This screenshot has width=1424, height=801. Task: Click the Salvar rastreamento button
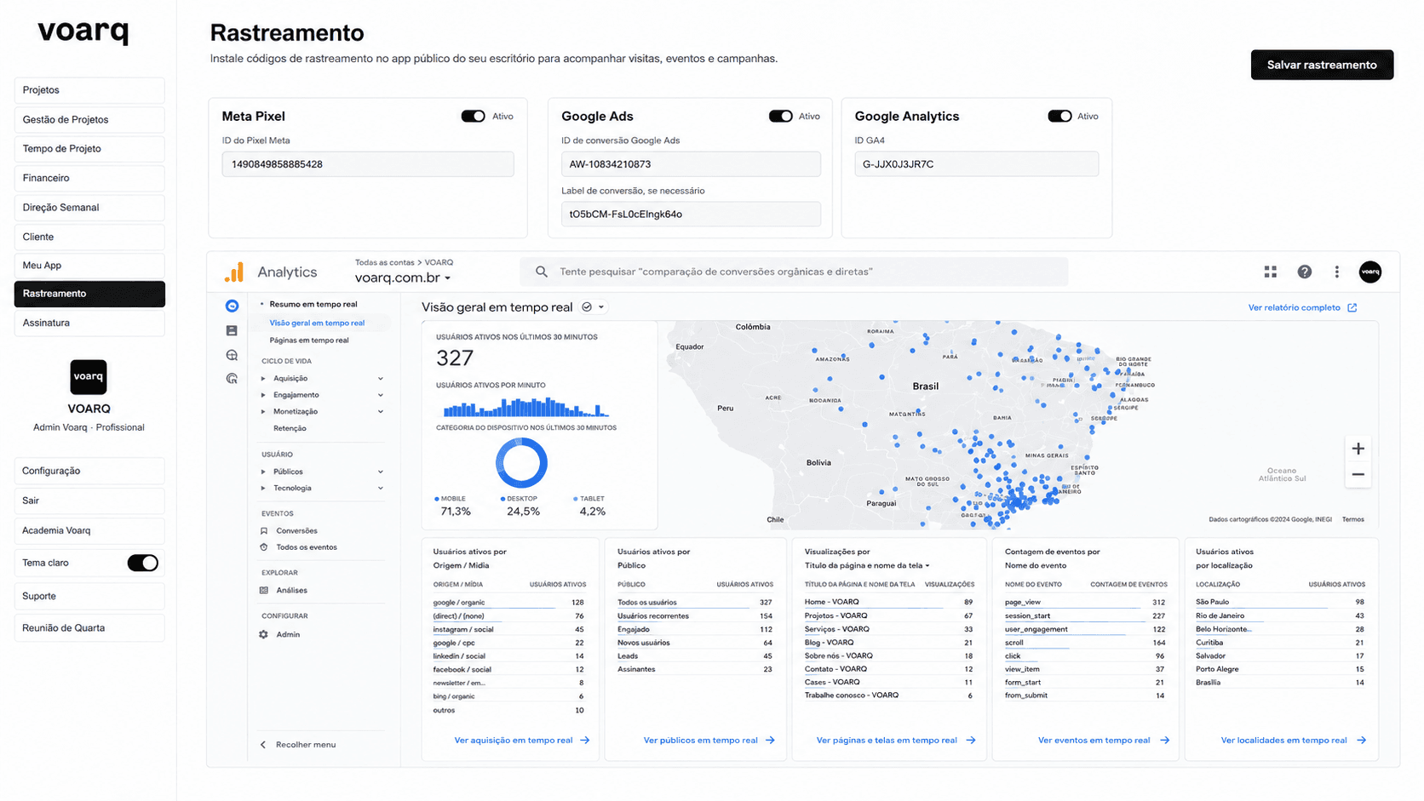pos(1322,65)
